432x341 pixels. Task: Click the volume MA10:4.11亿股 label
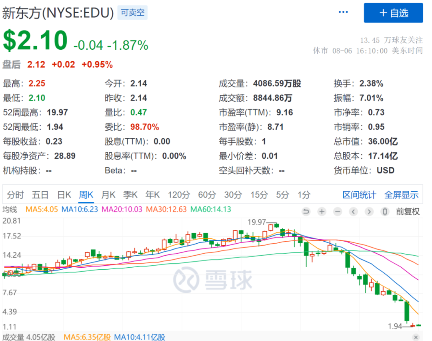(x=140, y=337)
